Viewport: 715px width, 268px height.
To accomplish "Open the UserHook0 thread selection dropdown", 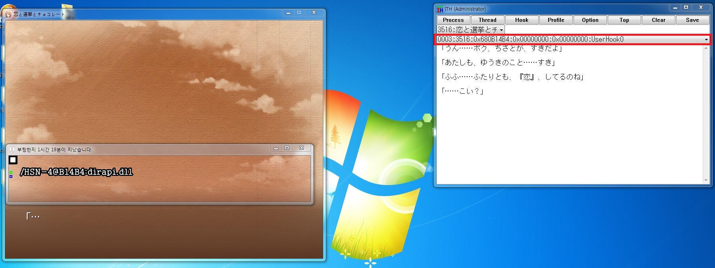I will coord(706,39).
